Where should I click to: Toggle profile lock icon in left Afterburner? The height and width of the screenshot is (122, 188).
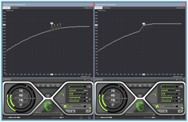pyautogui.click(x=62, y=114)
